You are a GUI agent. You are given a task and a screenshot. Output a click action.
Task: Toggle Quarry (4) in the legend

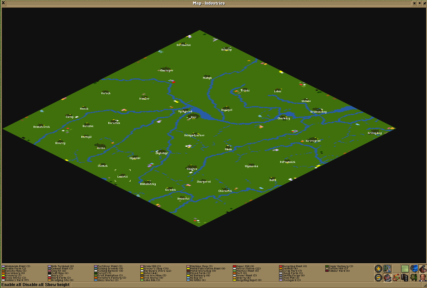[242, 278]
